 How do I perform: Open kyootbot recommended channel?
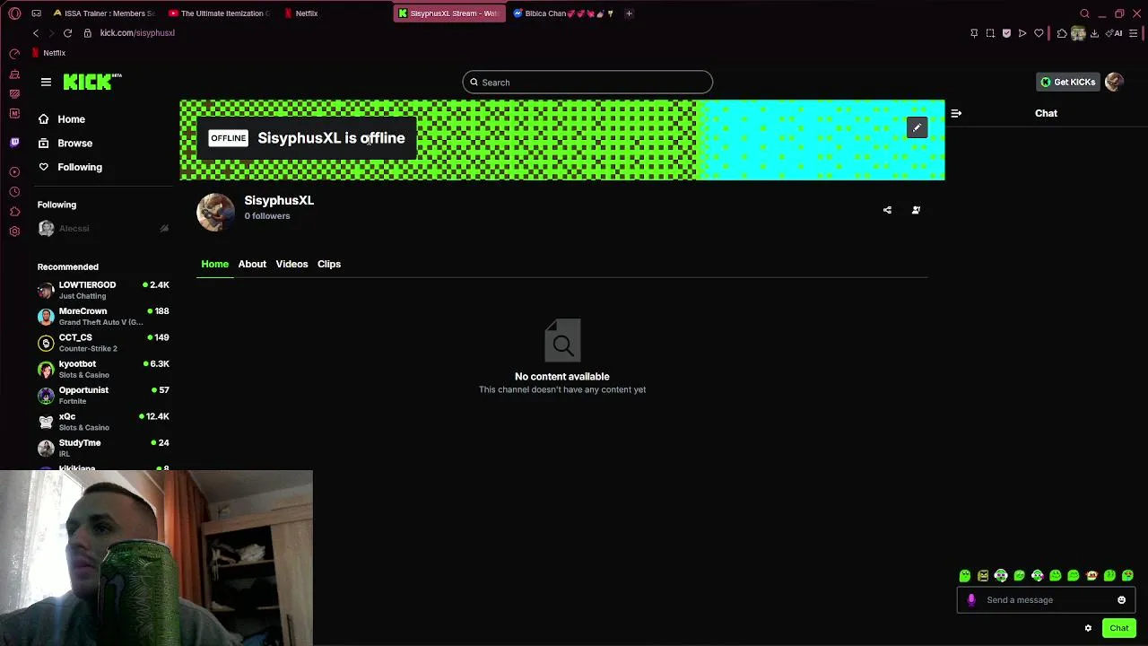tap(103, 369)
